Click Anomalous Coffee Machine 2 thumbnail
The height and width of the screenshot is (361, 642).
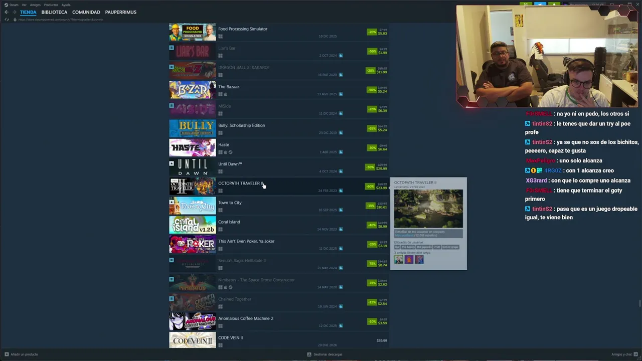[x=193, y=322]
